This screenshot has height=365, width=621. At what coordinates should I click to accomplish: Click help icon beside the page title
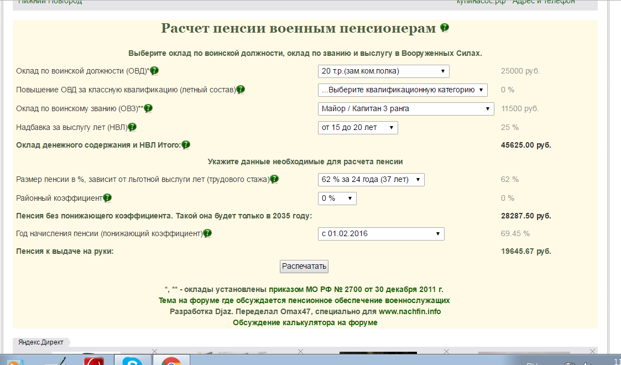click(445, 28)
